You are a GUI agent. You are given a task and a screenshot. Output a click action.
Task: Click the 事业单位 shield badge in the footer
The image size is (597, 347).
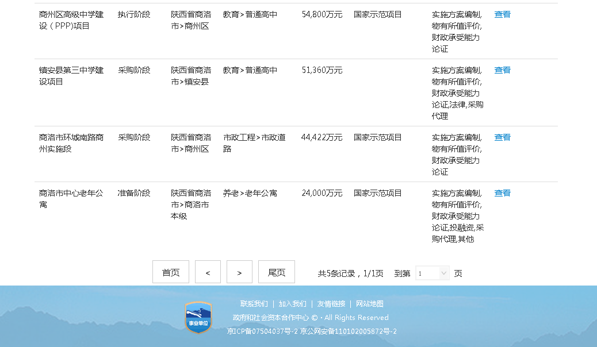click(198, 317)
